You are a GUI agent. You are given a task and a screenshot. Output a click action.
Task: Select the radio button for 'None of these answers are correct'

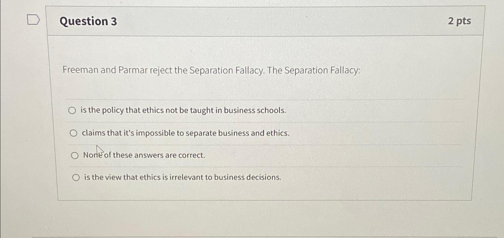click(75, 155)
